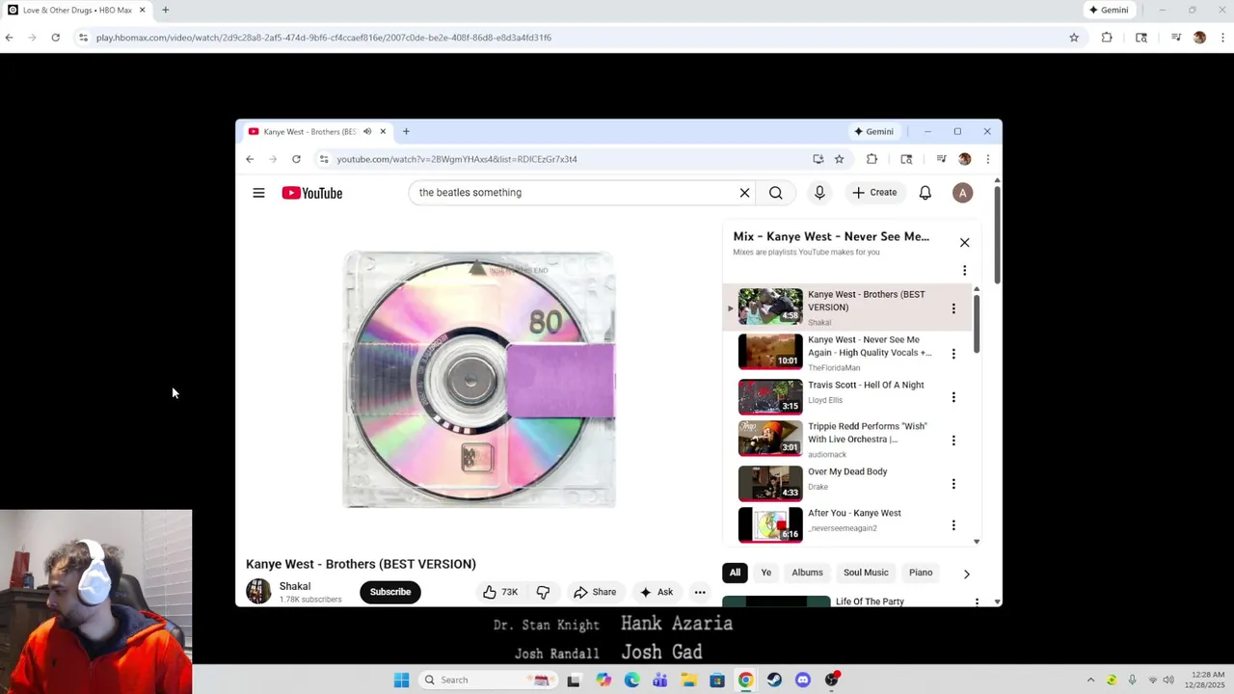
Task: Click the youtube.com address bar URL
Action: click(457, 159)
